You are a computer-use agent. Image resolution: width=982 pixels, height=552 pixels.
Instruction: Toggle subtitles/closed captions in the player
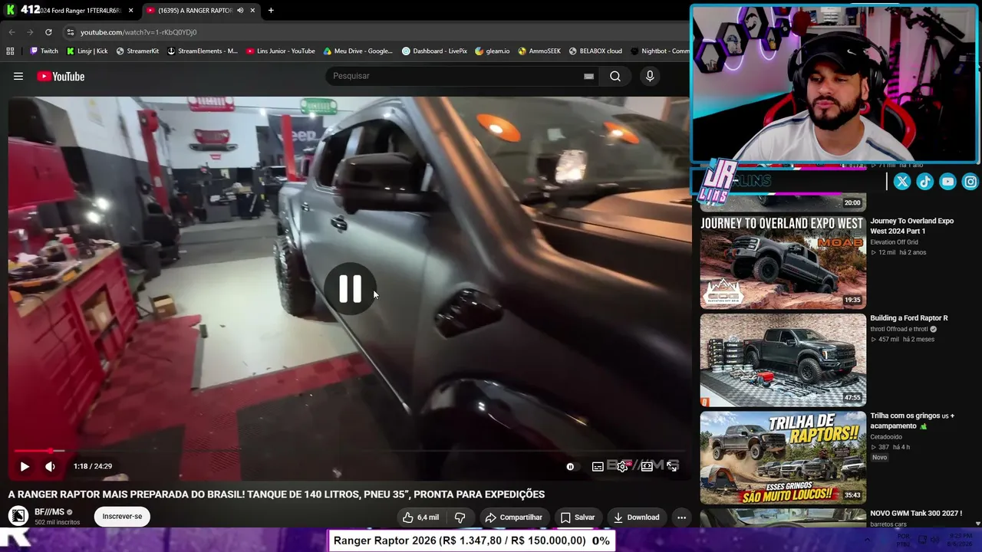(x=598, y=466)
